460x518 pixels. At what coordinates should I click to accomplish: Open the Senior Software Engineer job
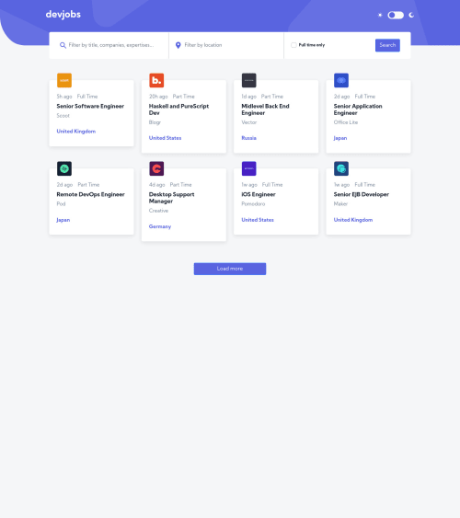click(x=90, y=106)
